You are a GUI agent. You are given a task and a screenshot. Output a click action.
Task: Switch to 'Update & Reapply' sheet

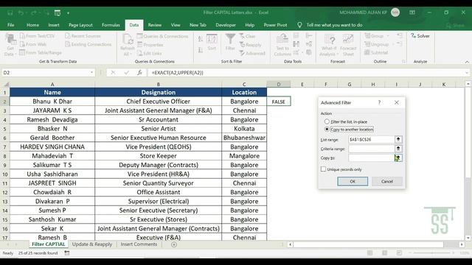pos(92,244)
